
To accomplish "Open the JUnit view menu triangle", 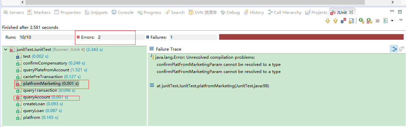I will (401, 20).
